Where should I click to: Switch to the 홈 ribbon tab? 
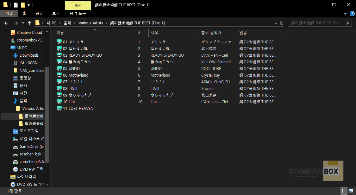pos(24,13)
